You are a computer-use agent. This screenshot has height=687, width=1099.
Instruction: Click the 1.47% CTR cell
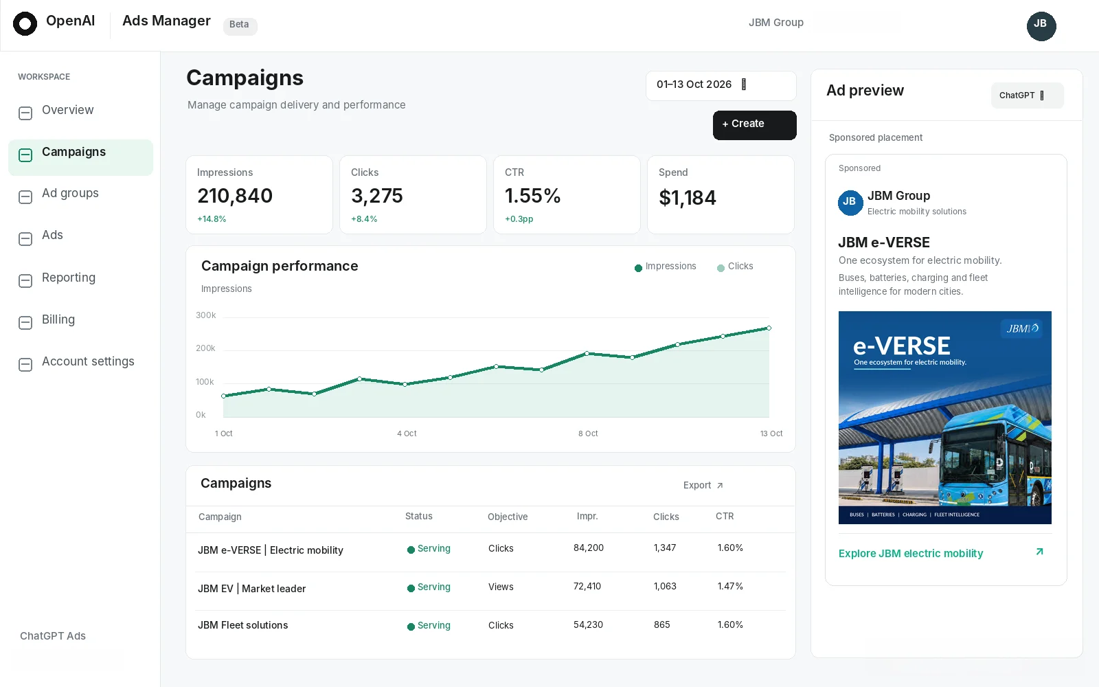tap(730, 586)
